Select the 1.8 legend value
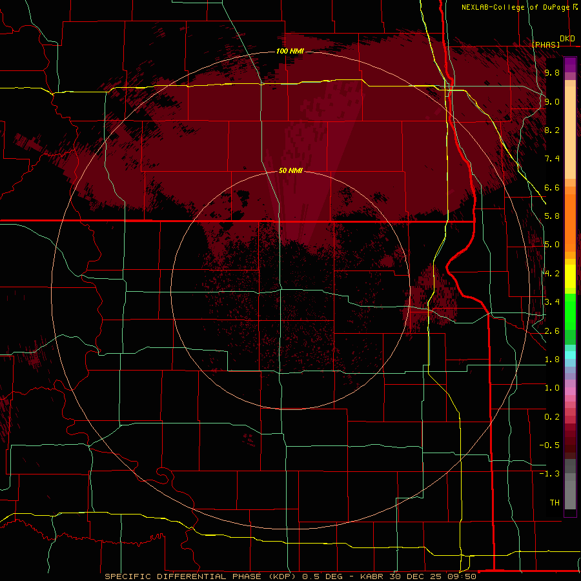The image size is (581, 581). pyautogui.click(x=552, y=360)
